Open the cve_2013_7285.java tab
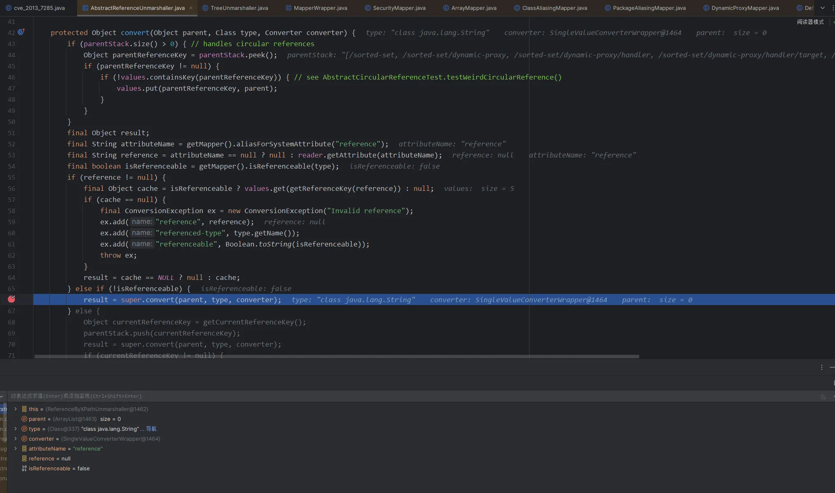The image size is (835, 493). (x=39, y=8)
